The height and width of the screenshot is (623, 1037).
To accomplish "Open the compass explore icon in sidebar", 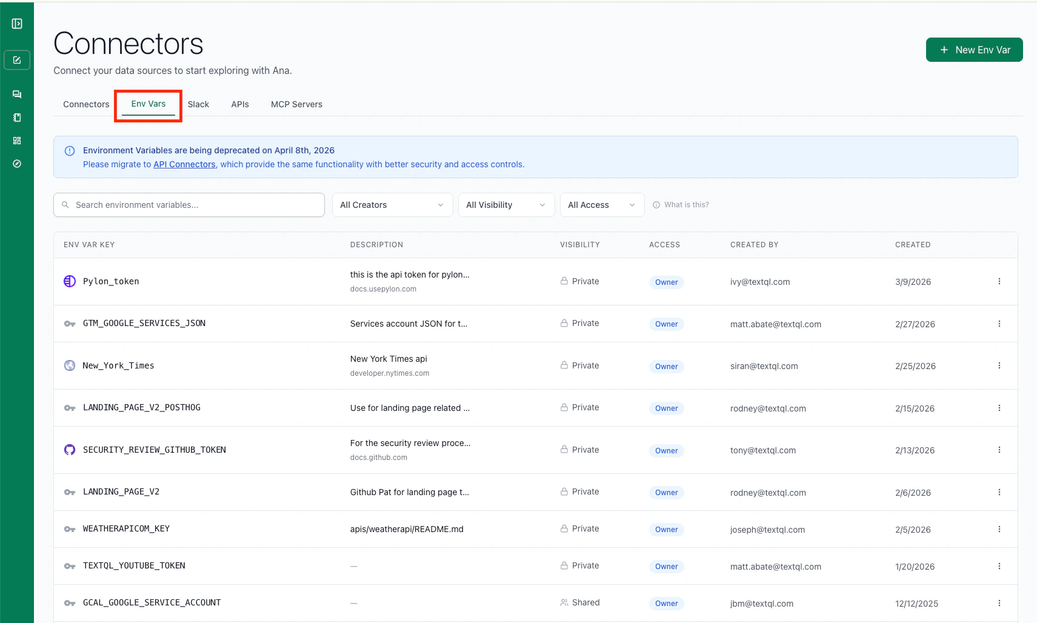I will [x=17, y=164].
